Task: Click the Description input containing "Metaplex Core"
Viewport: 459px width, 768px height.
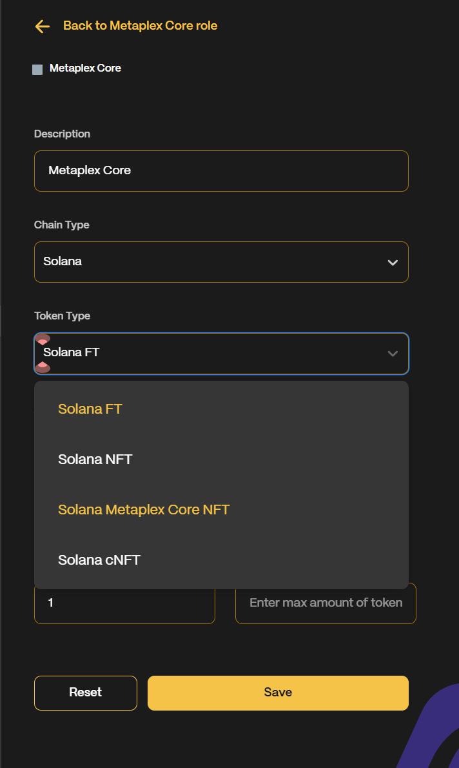Action: 221,170
